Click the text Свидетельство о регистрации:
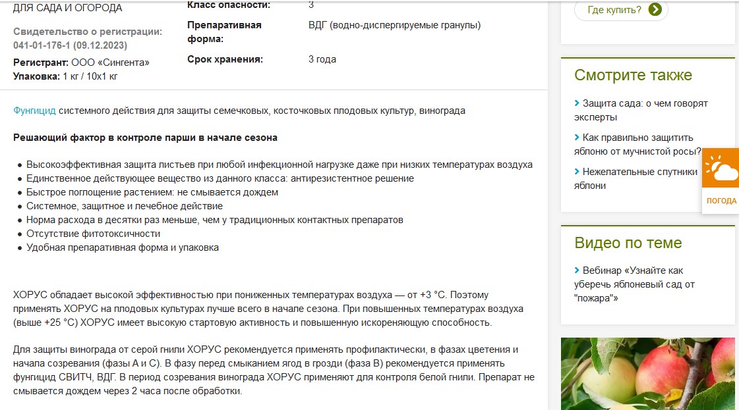The image size is (739, 410). pyautogui.click(x=88, y=32)
